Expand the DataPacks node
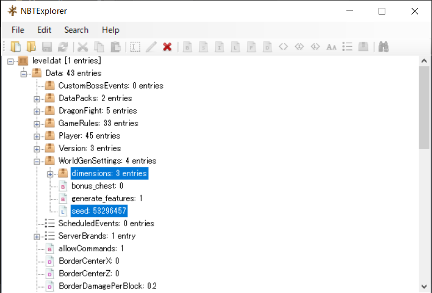432x293 pixels. (x=37, y=98)
